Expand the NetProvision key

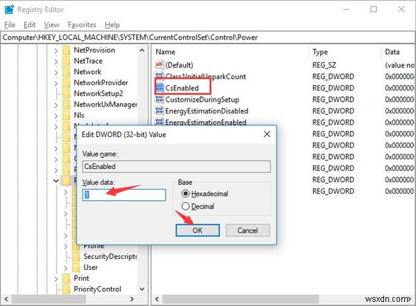[56, 51]
